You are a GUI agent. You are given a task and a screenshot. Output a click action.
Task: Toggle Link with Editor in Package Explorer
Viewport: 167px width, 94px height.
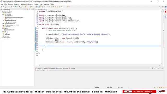27,9
